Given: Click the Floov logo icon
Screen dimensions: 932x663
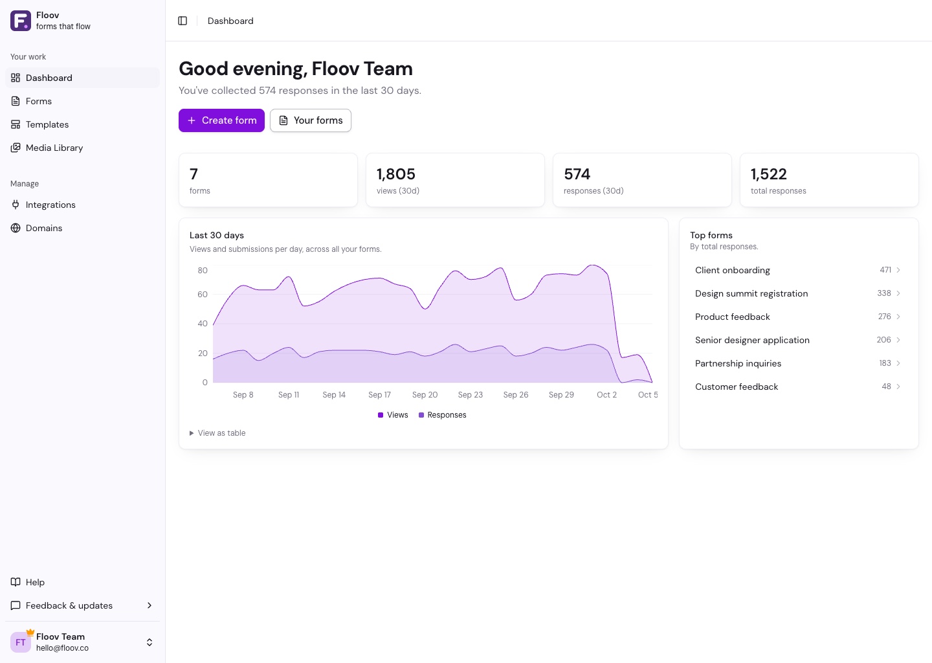Looking at the screenshot, I should [x=21, y=21].
